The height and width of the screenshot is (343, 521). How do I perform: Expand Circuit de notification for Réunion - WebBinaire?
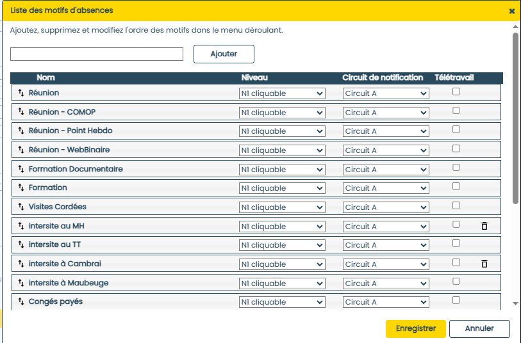(x=386, y=150)
